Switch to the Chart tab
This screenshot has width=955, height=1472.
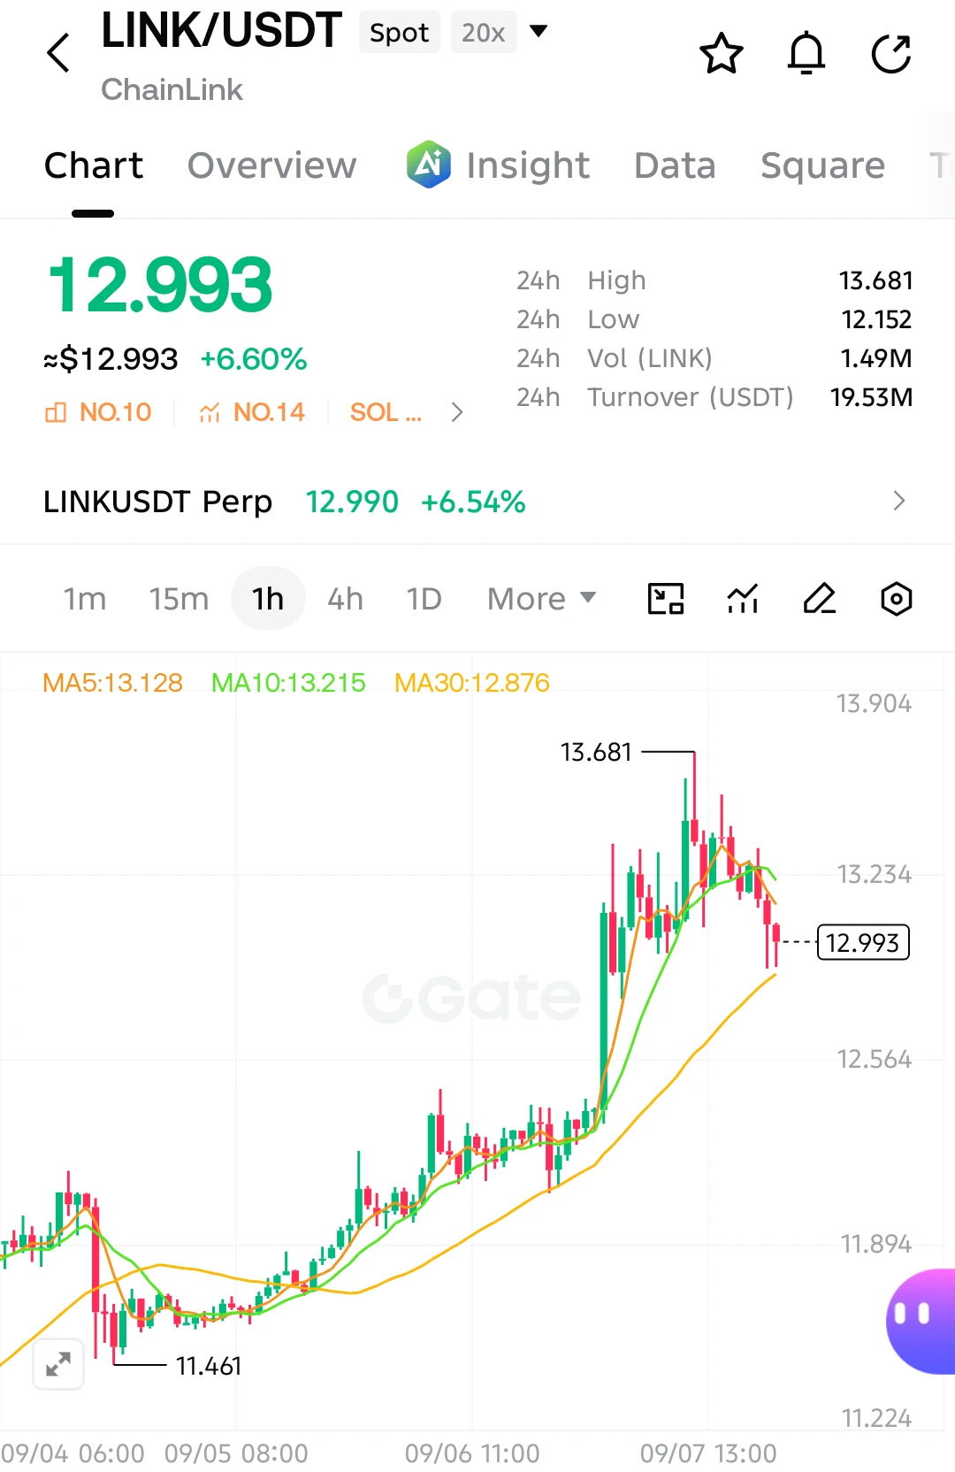(x=94, y=165)
